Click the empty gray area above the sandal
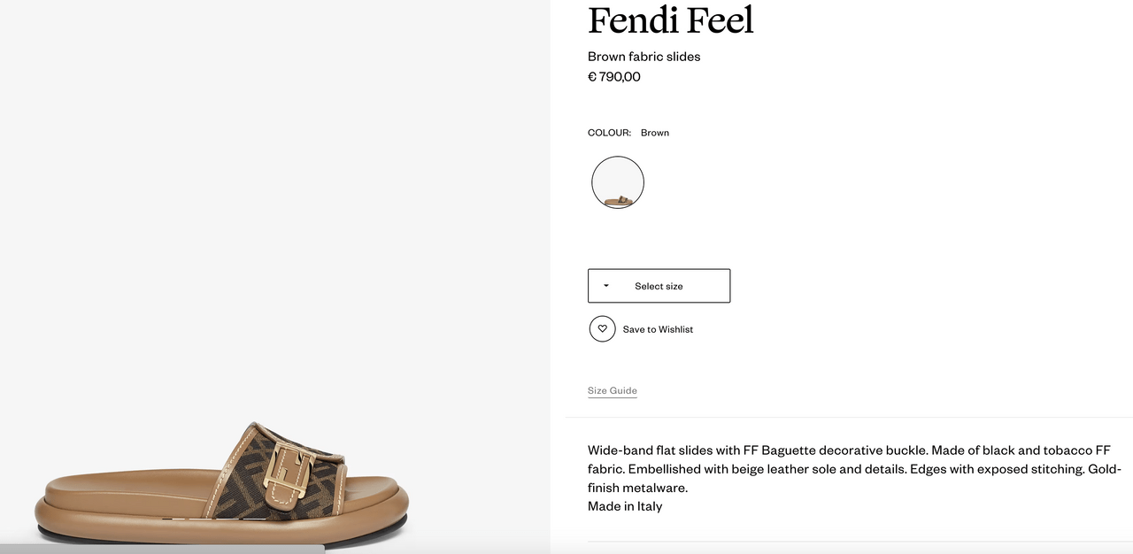Viewport: 1133px width, 554px height. 274,204
